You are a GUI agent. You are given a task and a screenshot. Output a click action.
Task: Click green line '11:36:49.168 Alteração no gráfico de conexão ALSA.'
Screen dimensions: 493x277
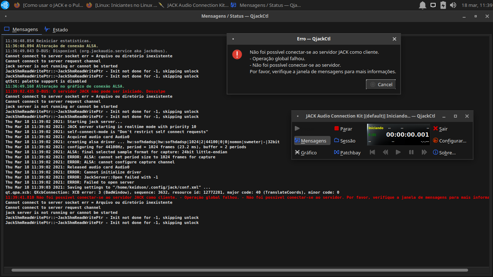[x=65, y=86]
